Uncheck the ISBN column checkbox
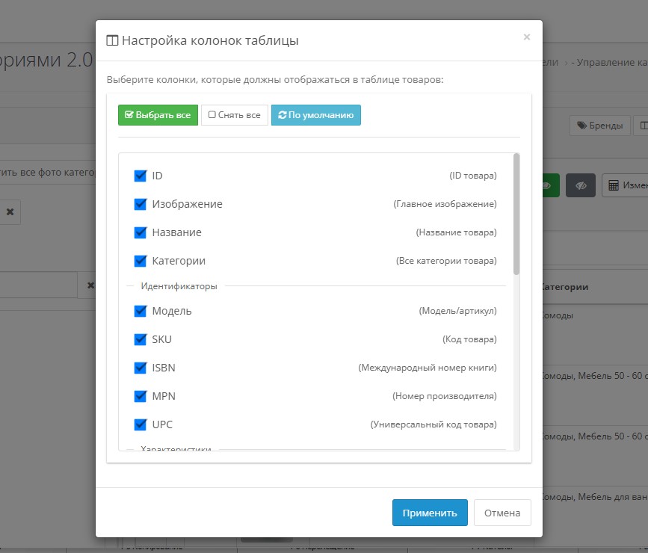Viewport: 648px width, 553px height. (140, 368)
